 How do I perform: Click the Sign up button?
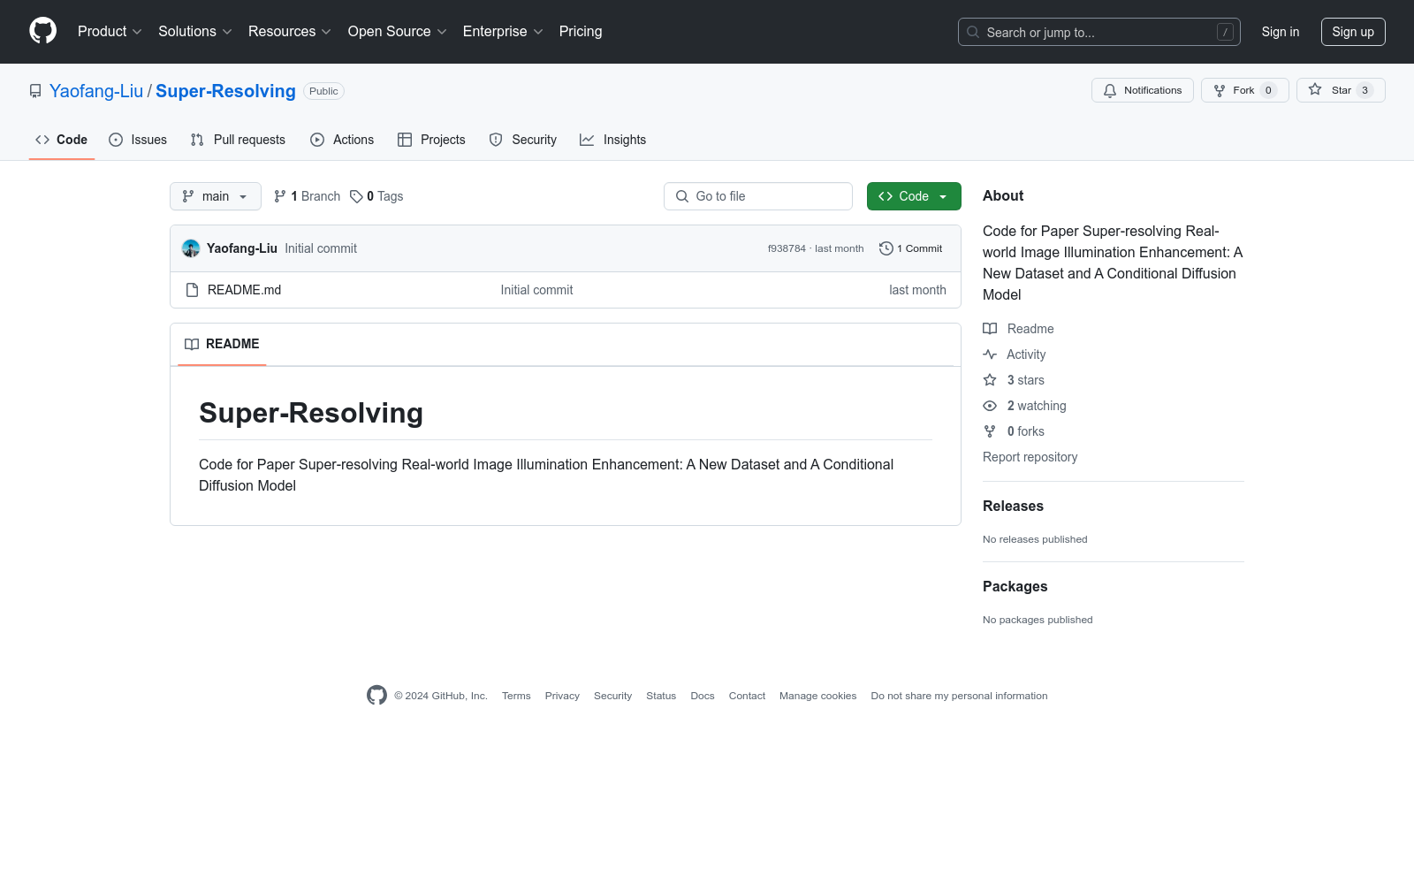pos(1353,32)
